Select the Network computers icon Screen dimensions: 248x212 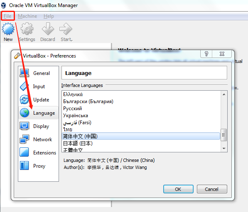coord(25,139)
